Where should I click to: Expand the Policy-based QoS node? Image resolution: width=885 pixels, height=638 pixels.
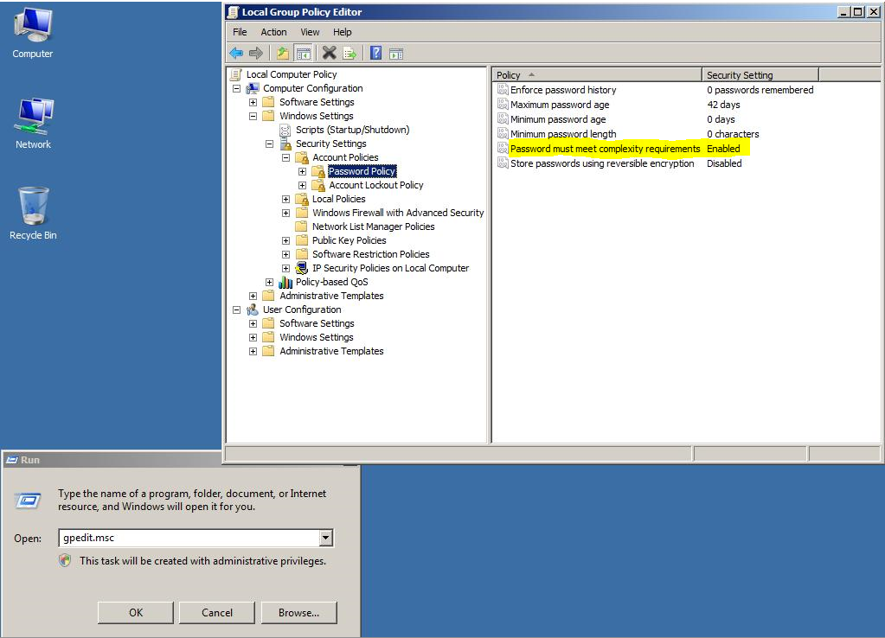pos(269,282)
